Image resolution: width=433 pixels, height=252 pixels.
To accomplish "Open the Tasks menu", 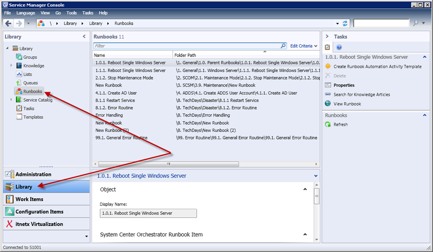I will point(88,13).
